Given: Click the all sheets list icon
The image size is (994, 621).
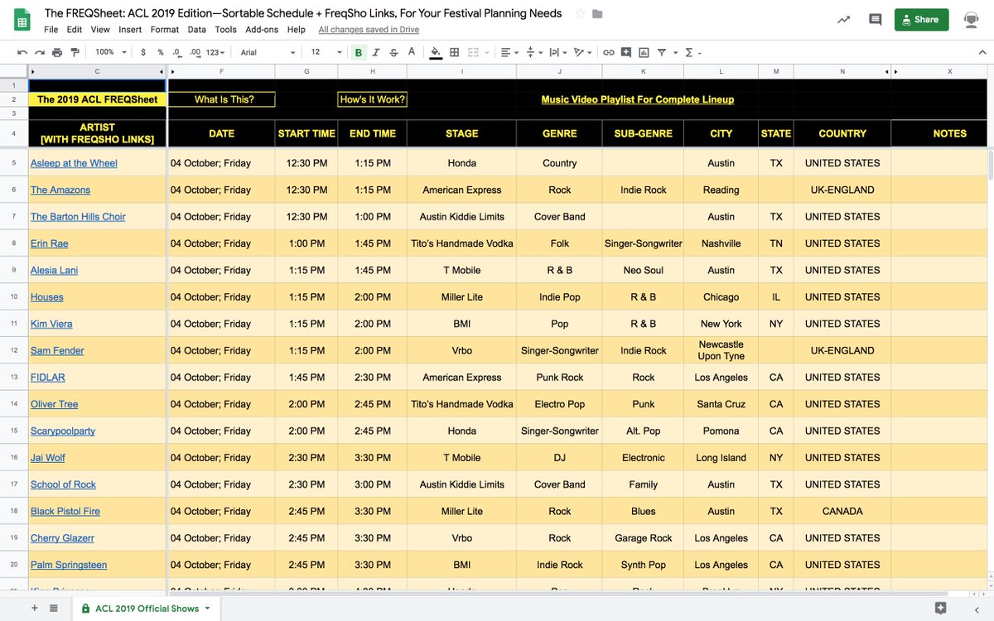Looking at the screenshot, I should [54, 608].
